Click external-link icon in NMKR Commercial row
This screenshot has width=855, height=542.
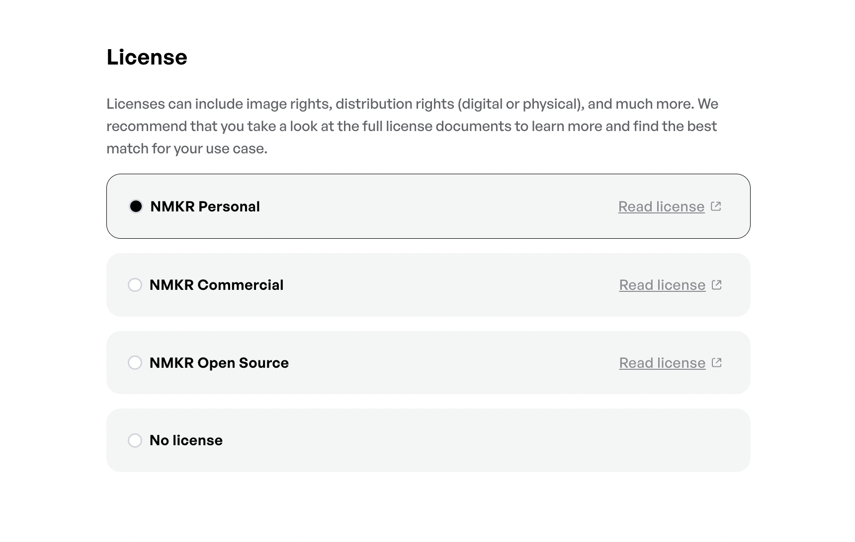717,284
